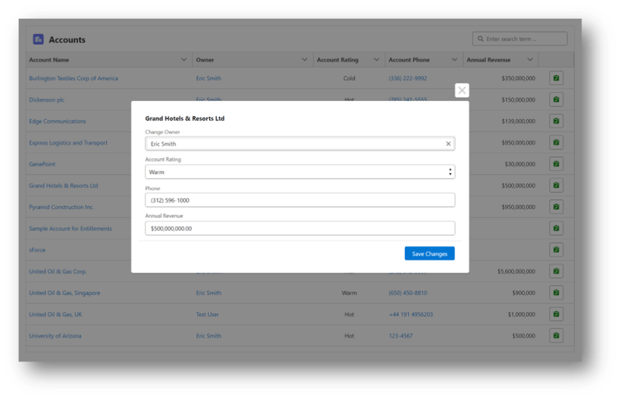619x399 pixels.
Task: Click edit icon for sForce row
Action: pos(556,249)
